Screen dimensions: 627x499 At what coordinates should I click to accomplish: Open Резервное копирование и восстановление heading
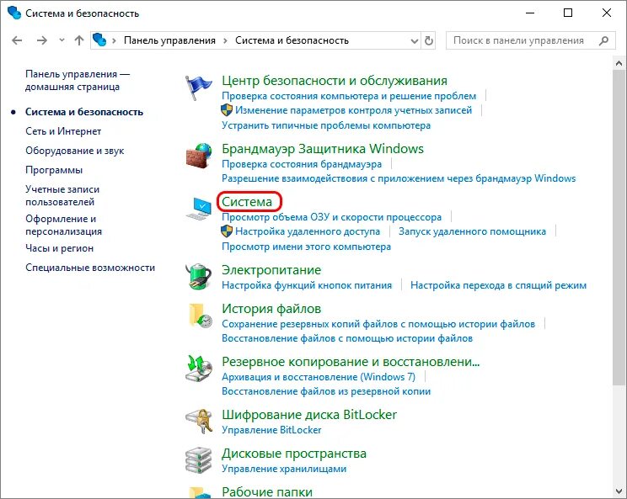(351, 362)
